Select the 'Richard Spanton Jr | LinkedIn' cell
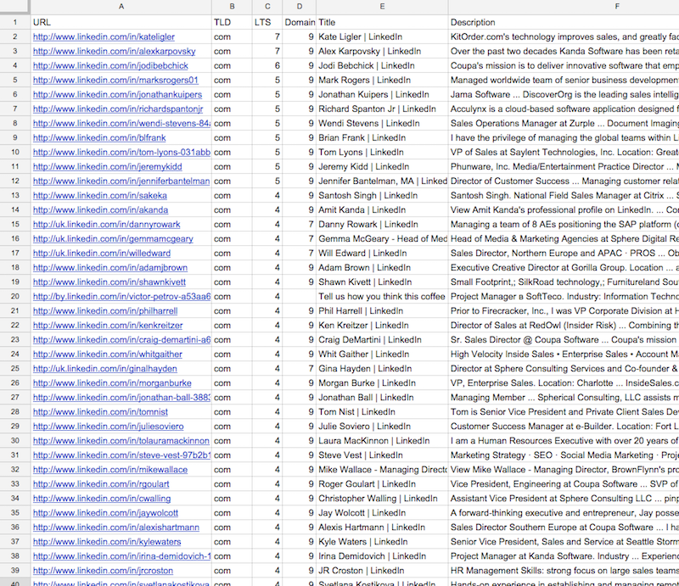The height and width of the screenshot is (586, 679). pos(383,109)
